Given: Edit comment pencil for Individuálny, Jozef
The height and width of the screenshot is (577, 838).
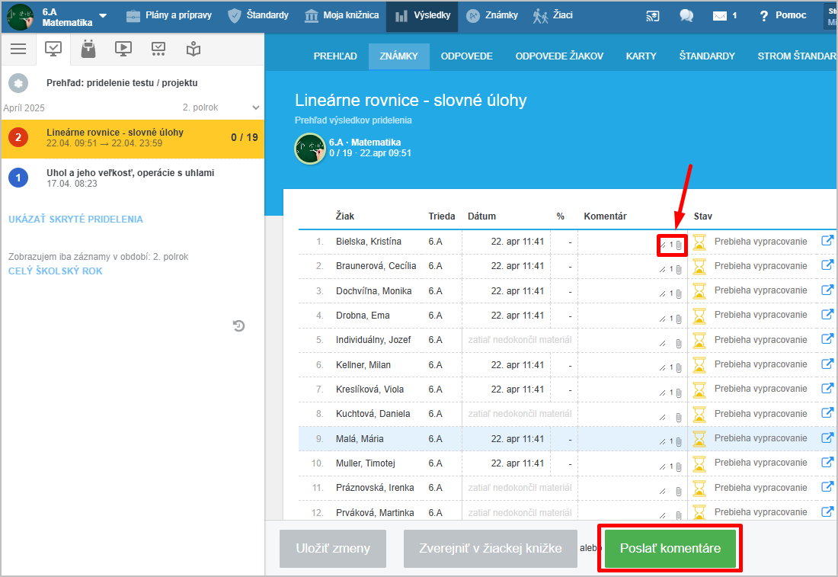Looking at the screenshot, I should pyautogui.click(x=663, y=344).
